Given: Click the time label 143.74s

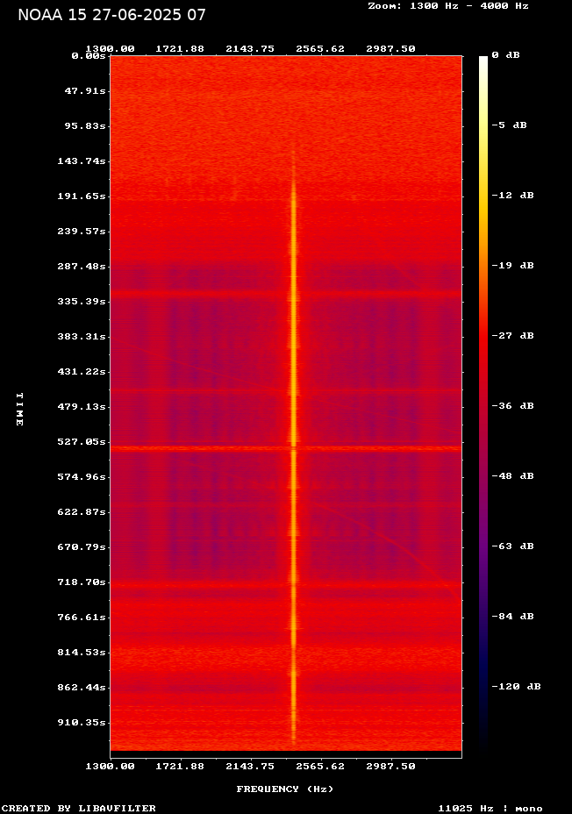Looking at the screenshot, I should [x=82, y=161].
